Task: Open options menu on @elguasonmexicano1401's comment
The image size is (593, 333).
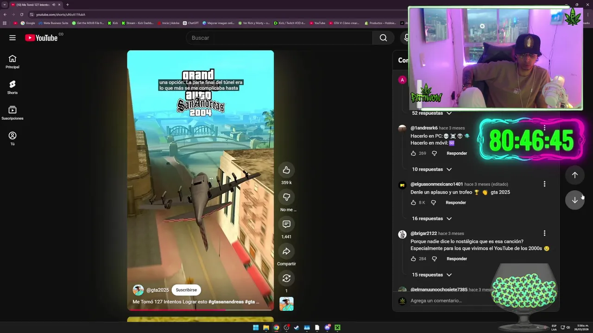Action: tap(544, 184)
